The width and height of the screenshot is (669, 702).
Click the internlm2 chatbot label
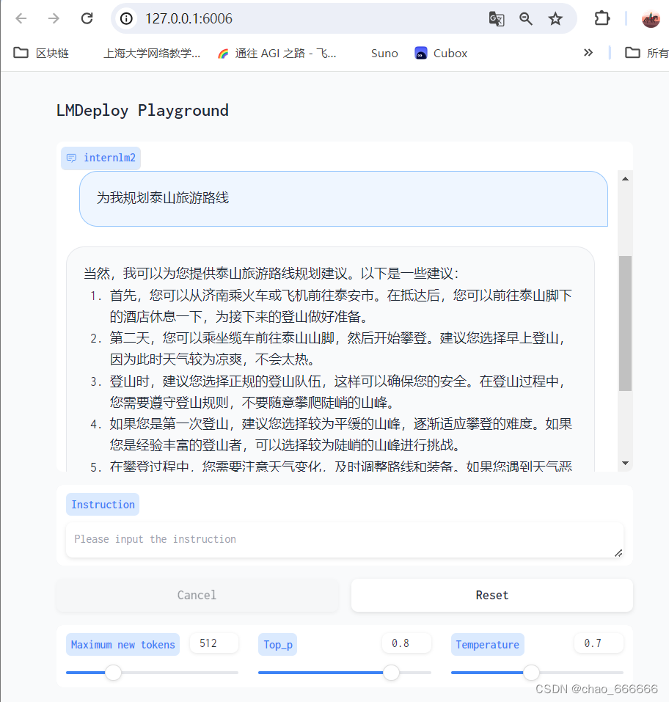(x=100, y=158)
